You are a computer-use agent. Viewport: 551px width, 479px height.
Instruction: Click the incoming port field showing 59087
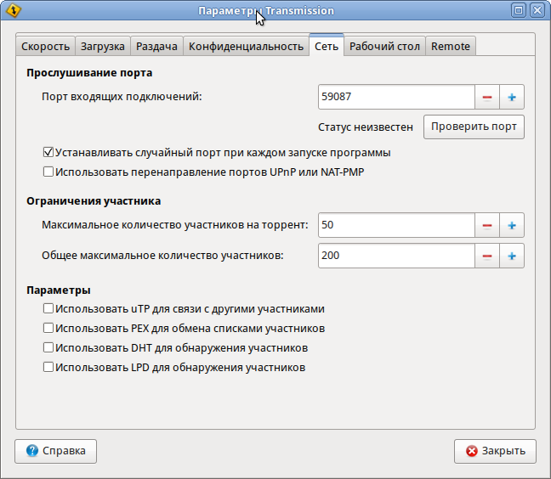(x=396, y=97)
